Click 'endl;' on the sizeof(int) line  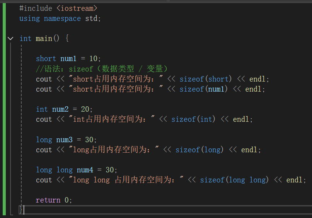click(x=243, y=119)
